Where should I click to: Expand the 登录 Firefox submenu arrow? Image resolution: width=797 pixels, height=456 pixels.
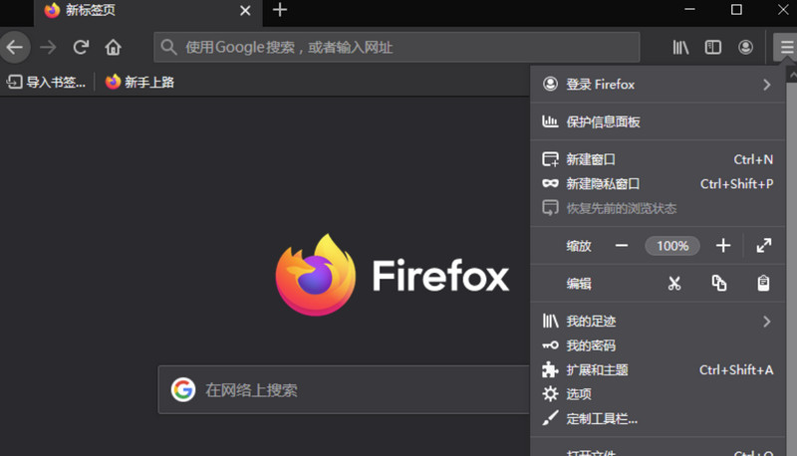coord(766,85)
